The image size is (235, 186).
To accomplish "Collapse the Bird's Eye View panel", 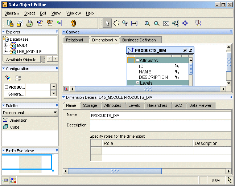I will click(4, 150).
